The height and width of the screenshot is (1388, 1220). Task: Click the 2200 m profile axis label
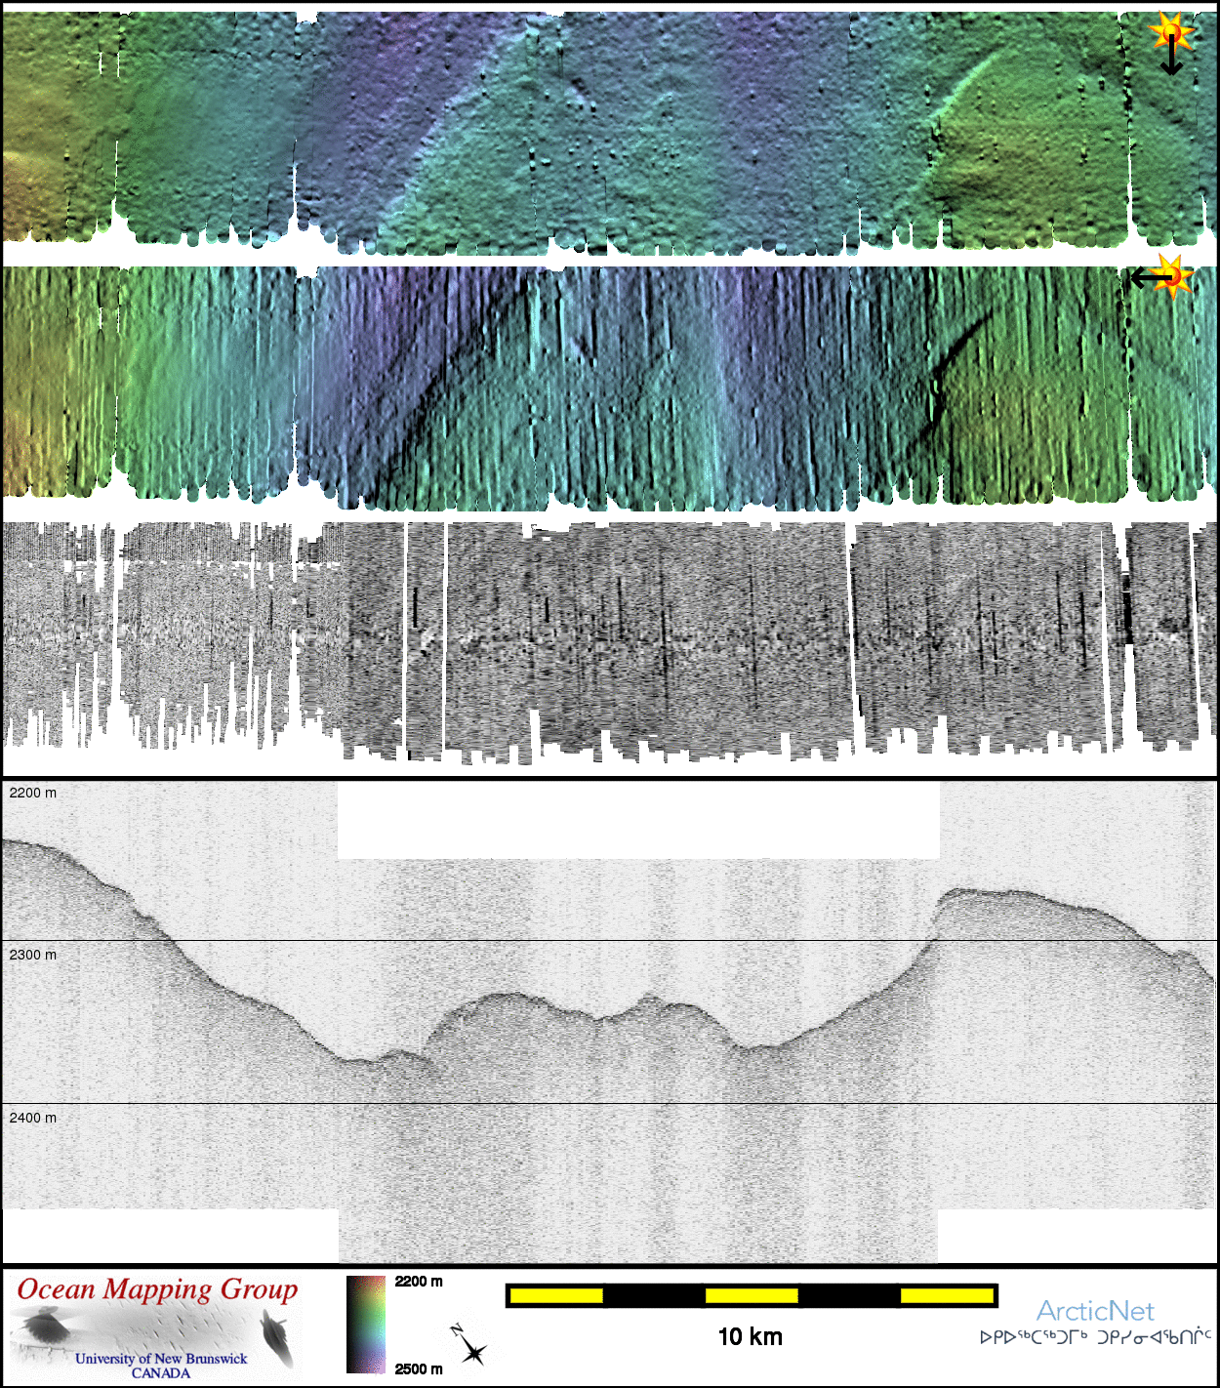(x=33, y=793)
